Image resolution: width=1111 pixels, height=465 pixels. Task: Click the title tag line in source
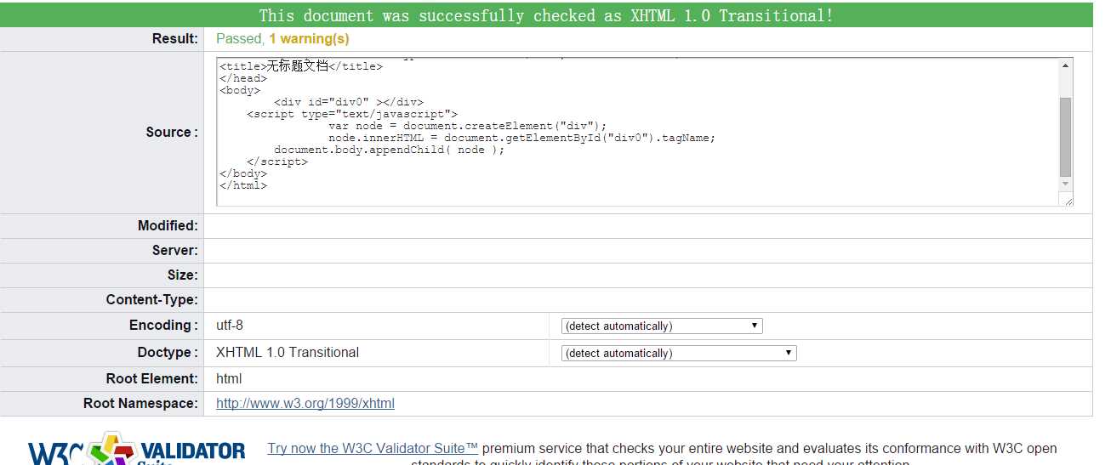click(x=301, y=66)
